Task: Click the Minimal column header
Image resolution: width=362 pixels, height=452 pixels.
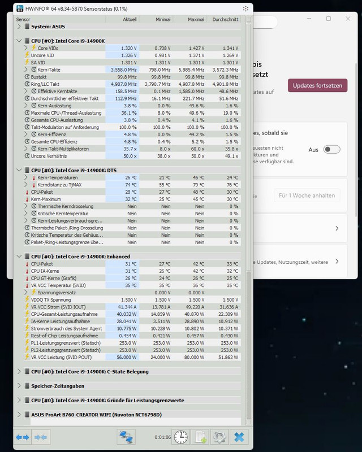Action: 156,19
